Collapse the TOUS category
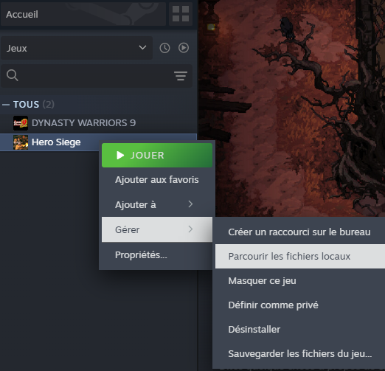The image size is (385, 371). pyautogui.click(x=6, y=105)
